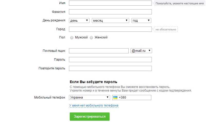This screenshot has width=211, height=122.
Task: Open the месяц birthday dropdown
Action: (110, 20)
